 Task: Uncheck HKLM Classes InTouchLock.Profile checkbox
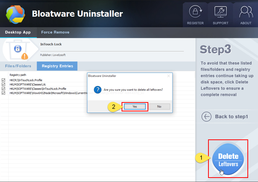point(3,89)
